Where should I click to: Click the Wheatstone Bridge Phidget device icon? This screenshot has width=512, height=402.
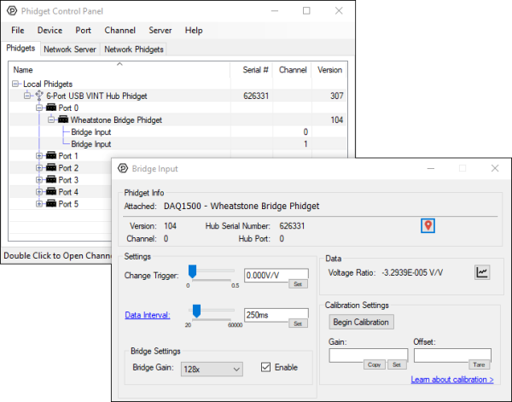tap(63, 119)
